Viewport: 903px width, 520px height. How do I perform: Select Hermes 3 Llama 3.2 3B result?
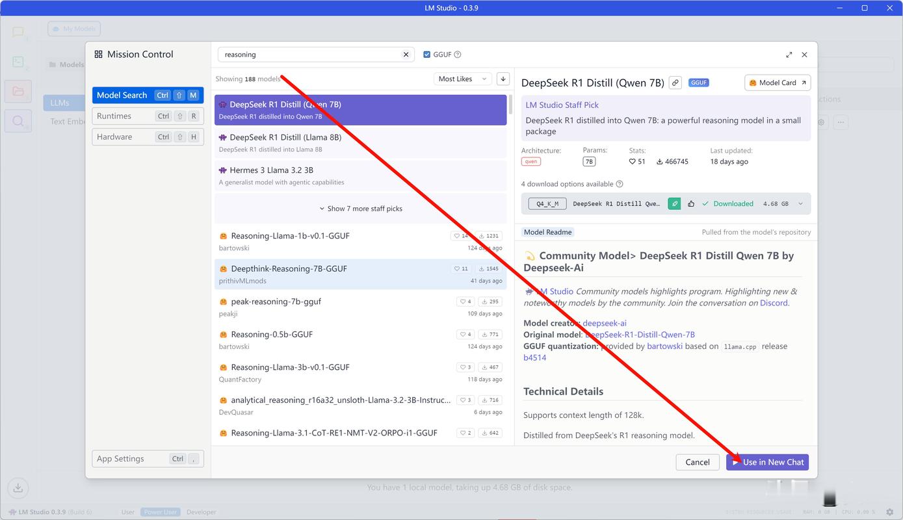pyautogui.click(x=361, y=175)
